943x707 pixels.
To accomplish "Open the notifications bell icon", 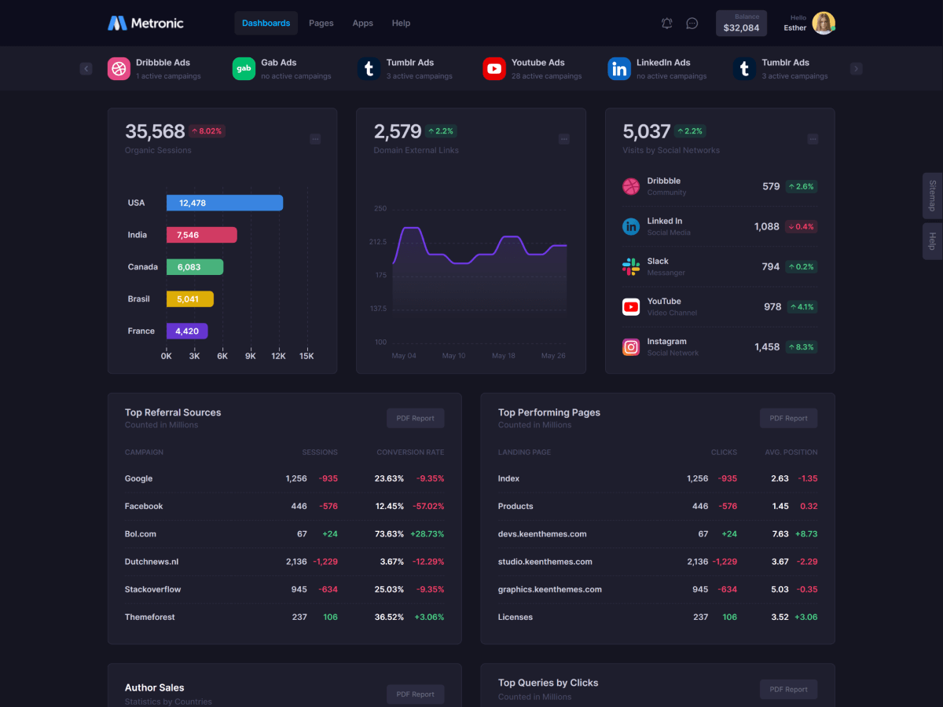I will pos(666,24).
